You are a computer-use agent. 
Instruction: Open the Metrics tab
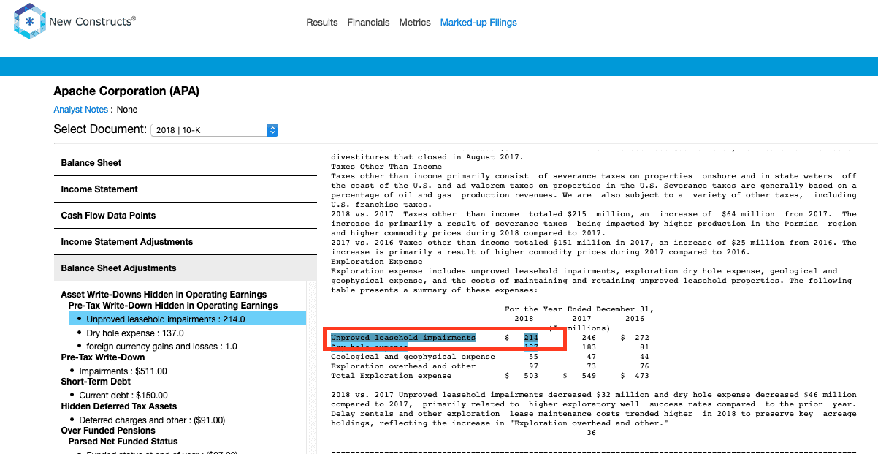click(x=415, y=23)
